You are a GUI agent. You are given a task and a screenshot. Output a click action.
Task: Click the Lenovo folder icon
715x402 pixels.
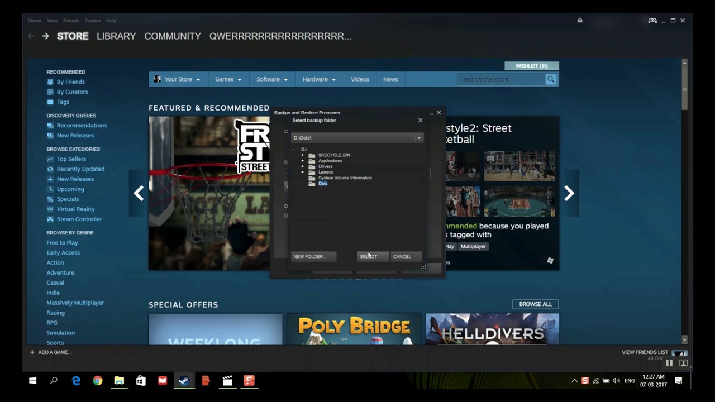[312, 172]
